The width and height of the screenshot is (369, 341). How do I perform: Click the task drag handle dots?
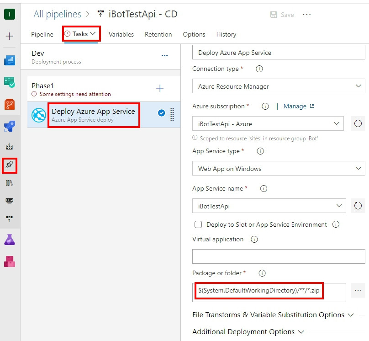[172, 114]
